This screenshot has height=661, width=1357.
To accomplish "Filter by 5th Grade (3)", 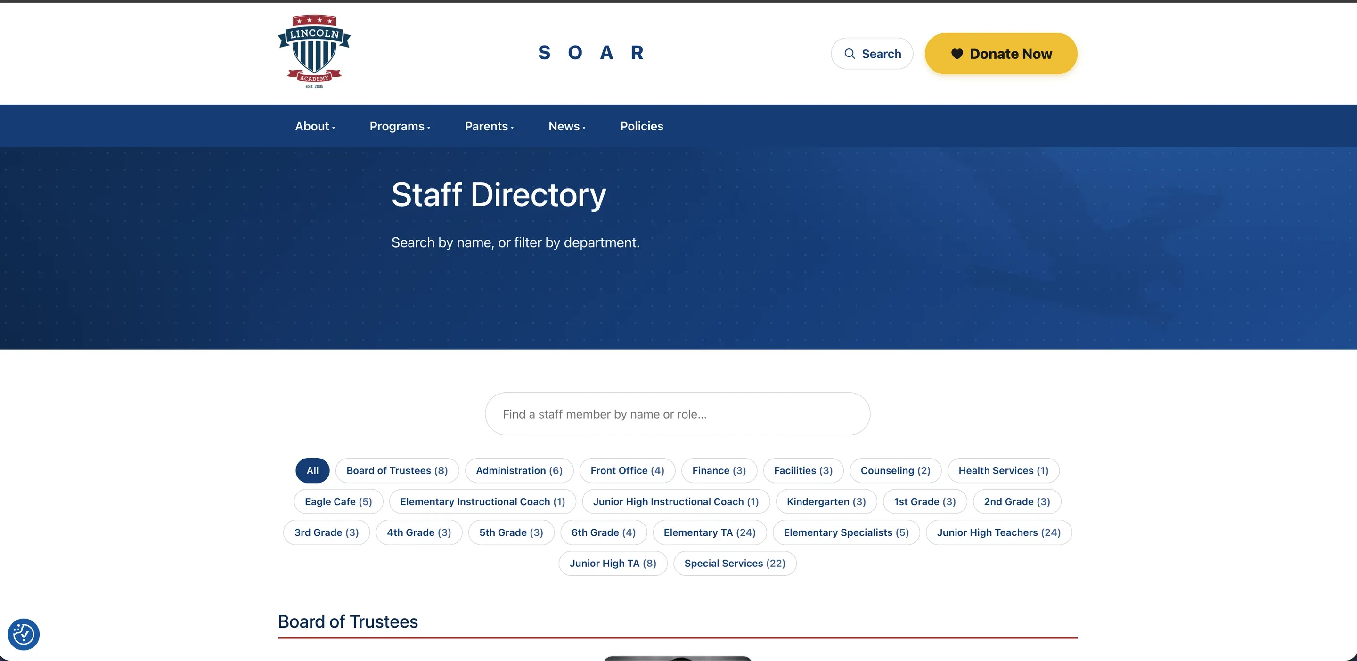I will 512,532.
